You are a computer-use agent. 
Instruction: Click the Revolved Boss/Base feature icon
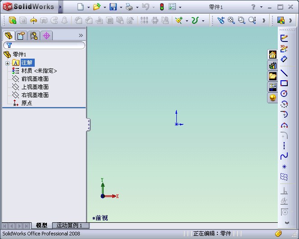33,20
